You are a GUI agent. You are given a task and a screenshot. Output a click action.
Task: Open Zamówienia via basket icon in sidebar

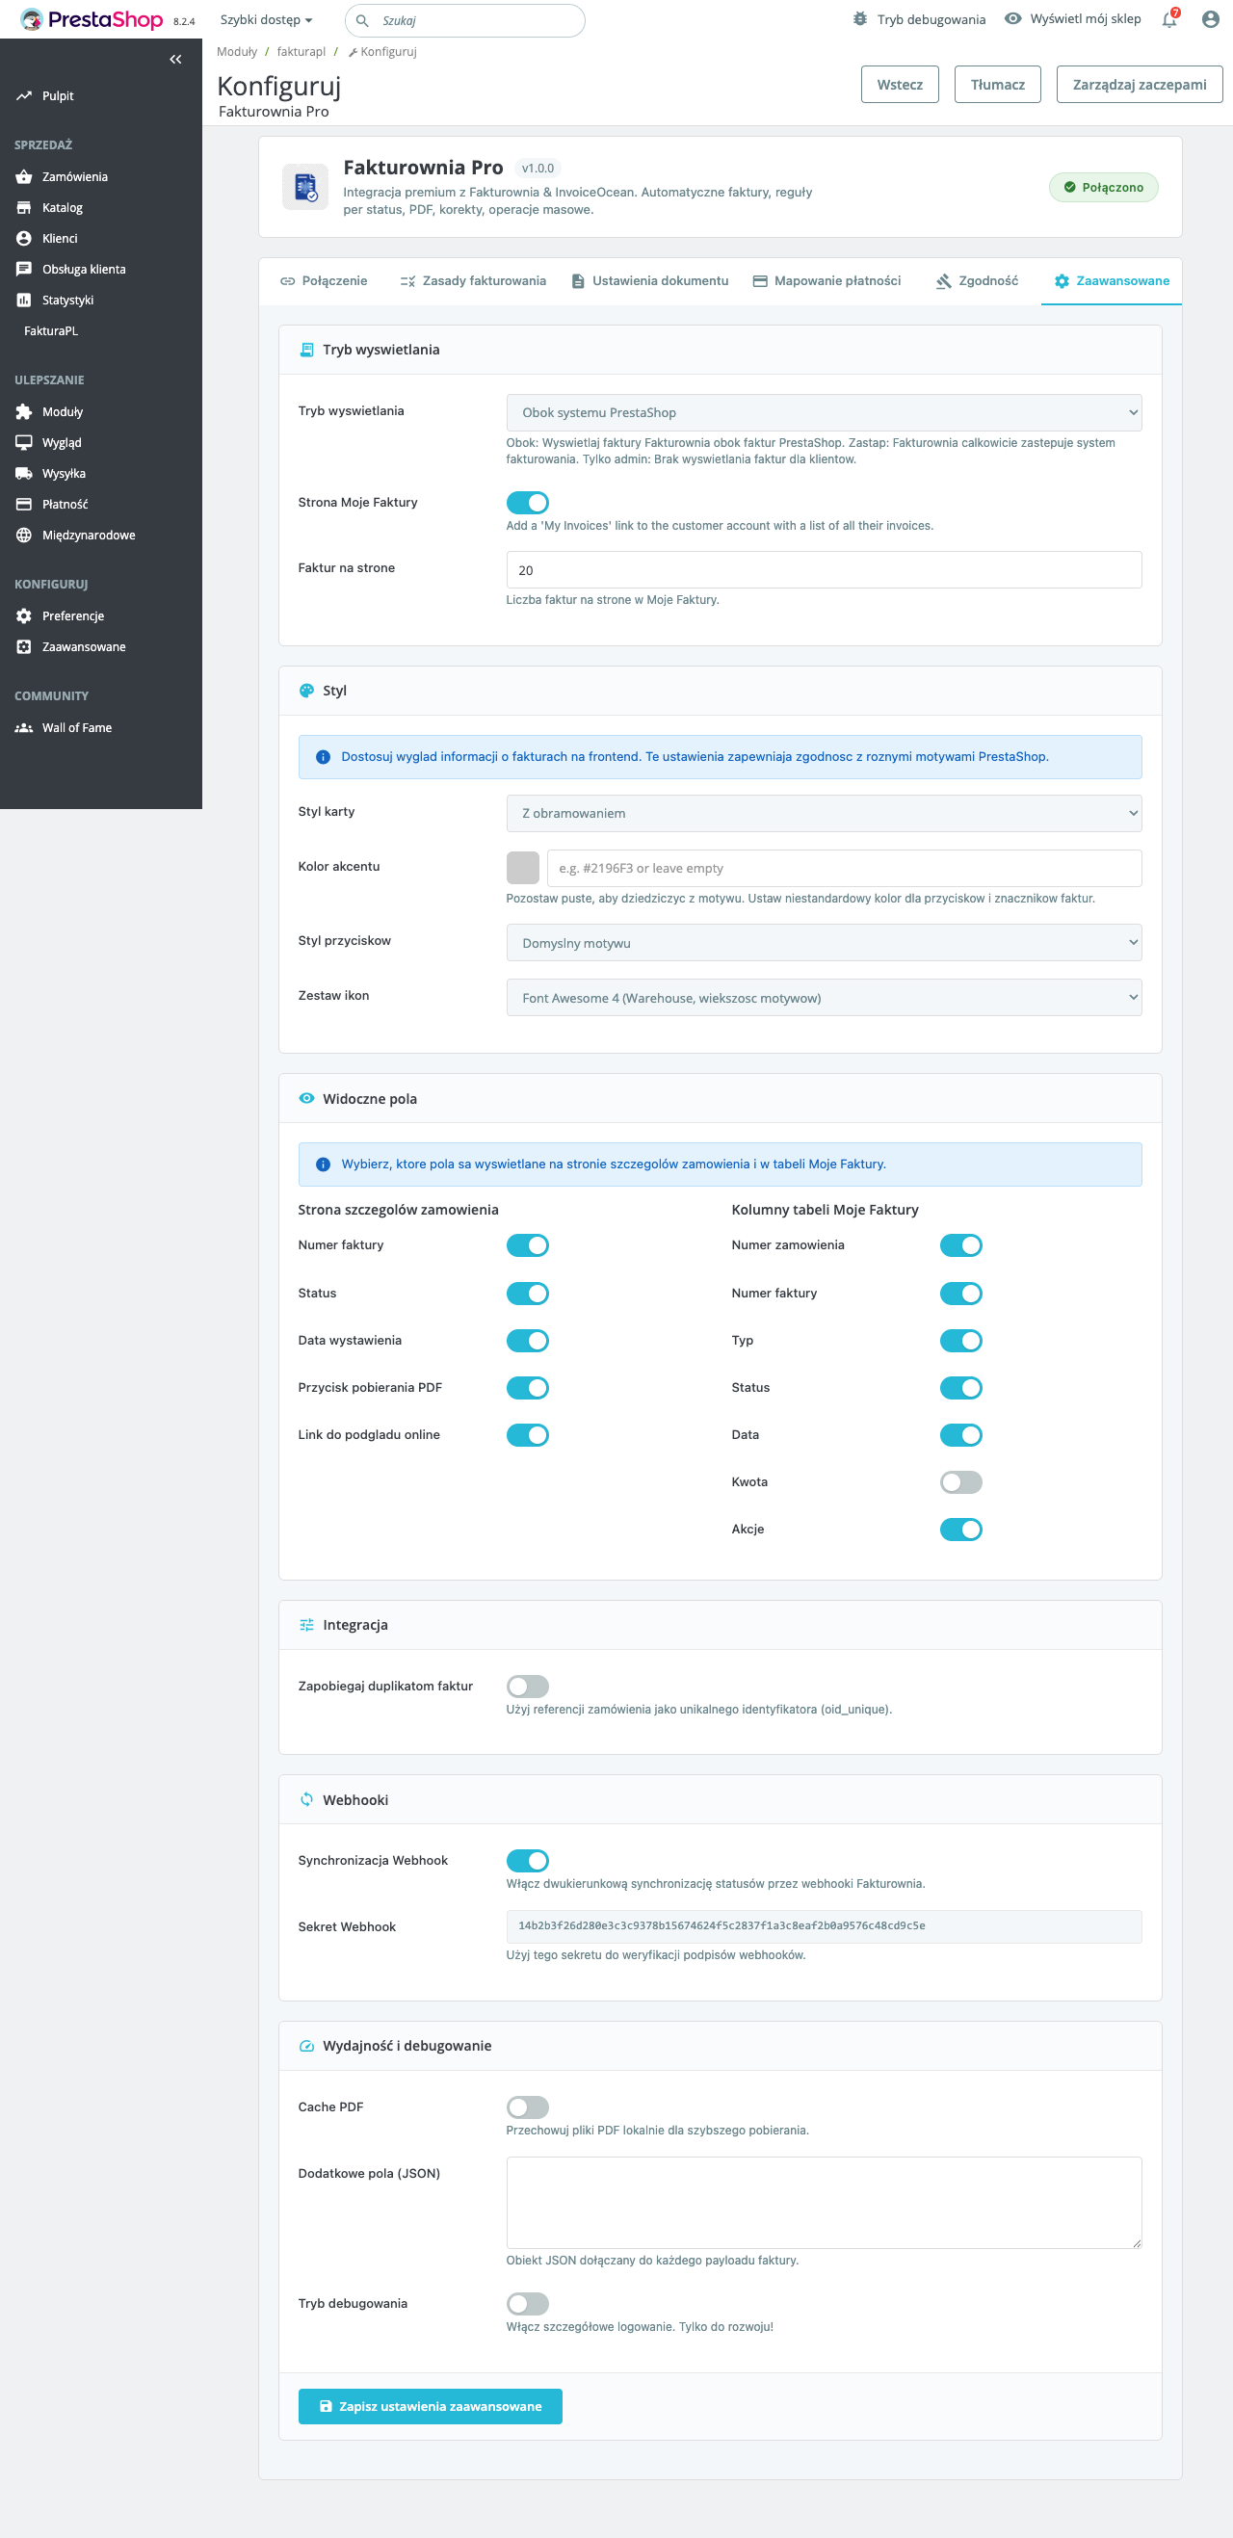coord(24,177)
